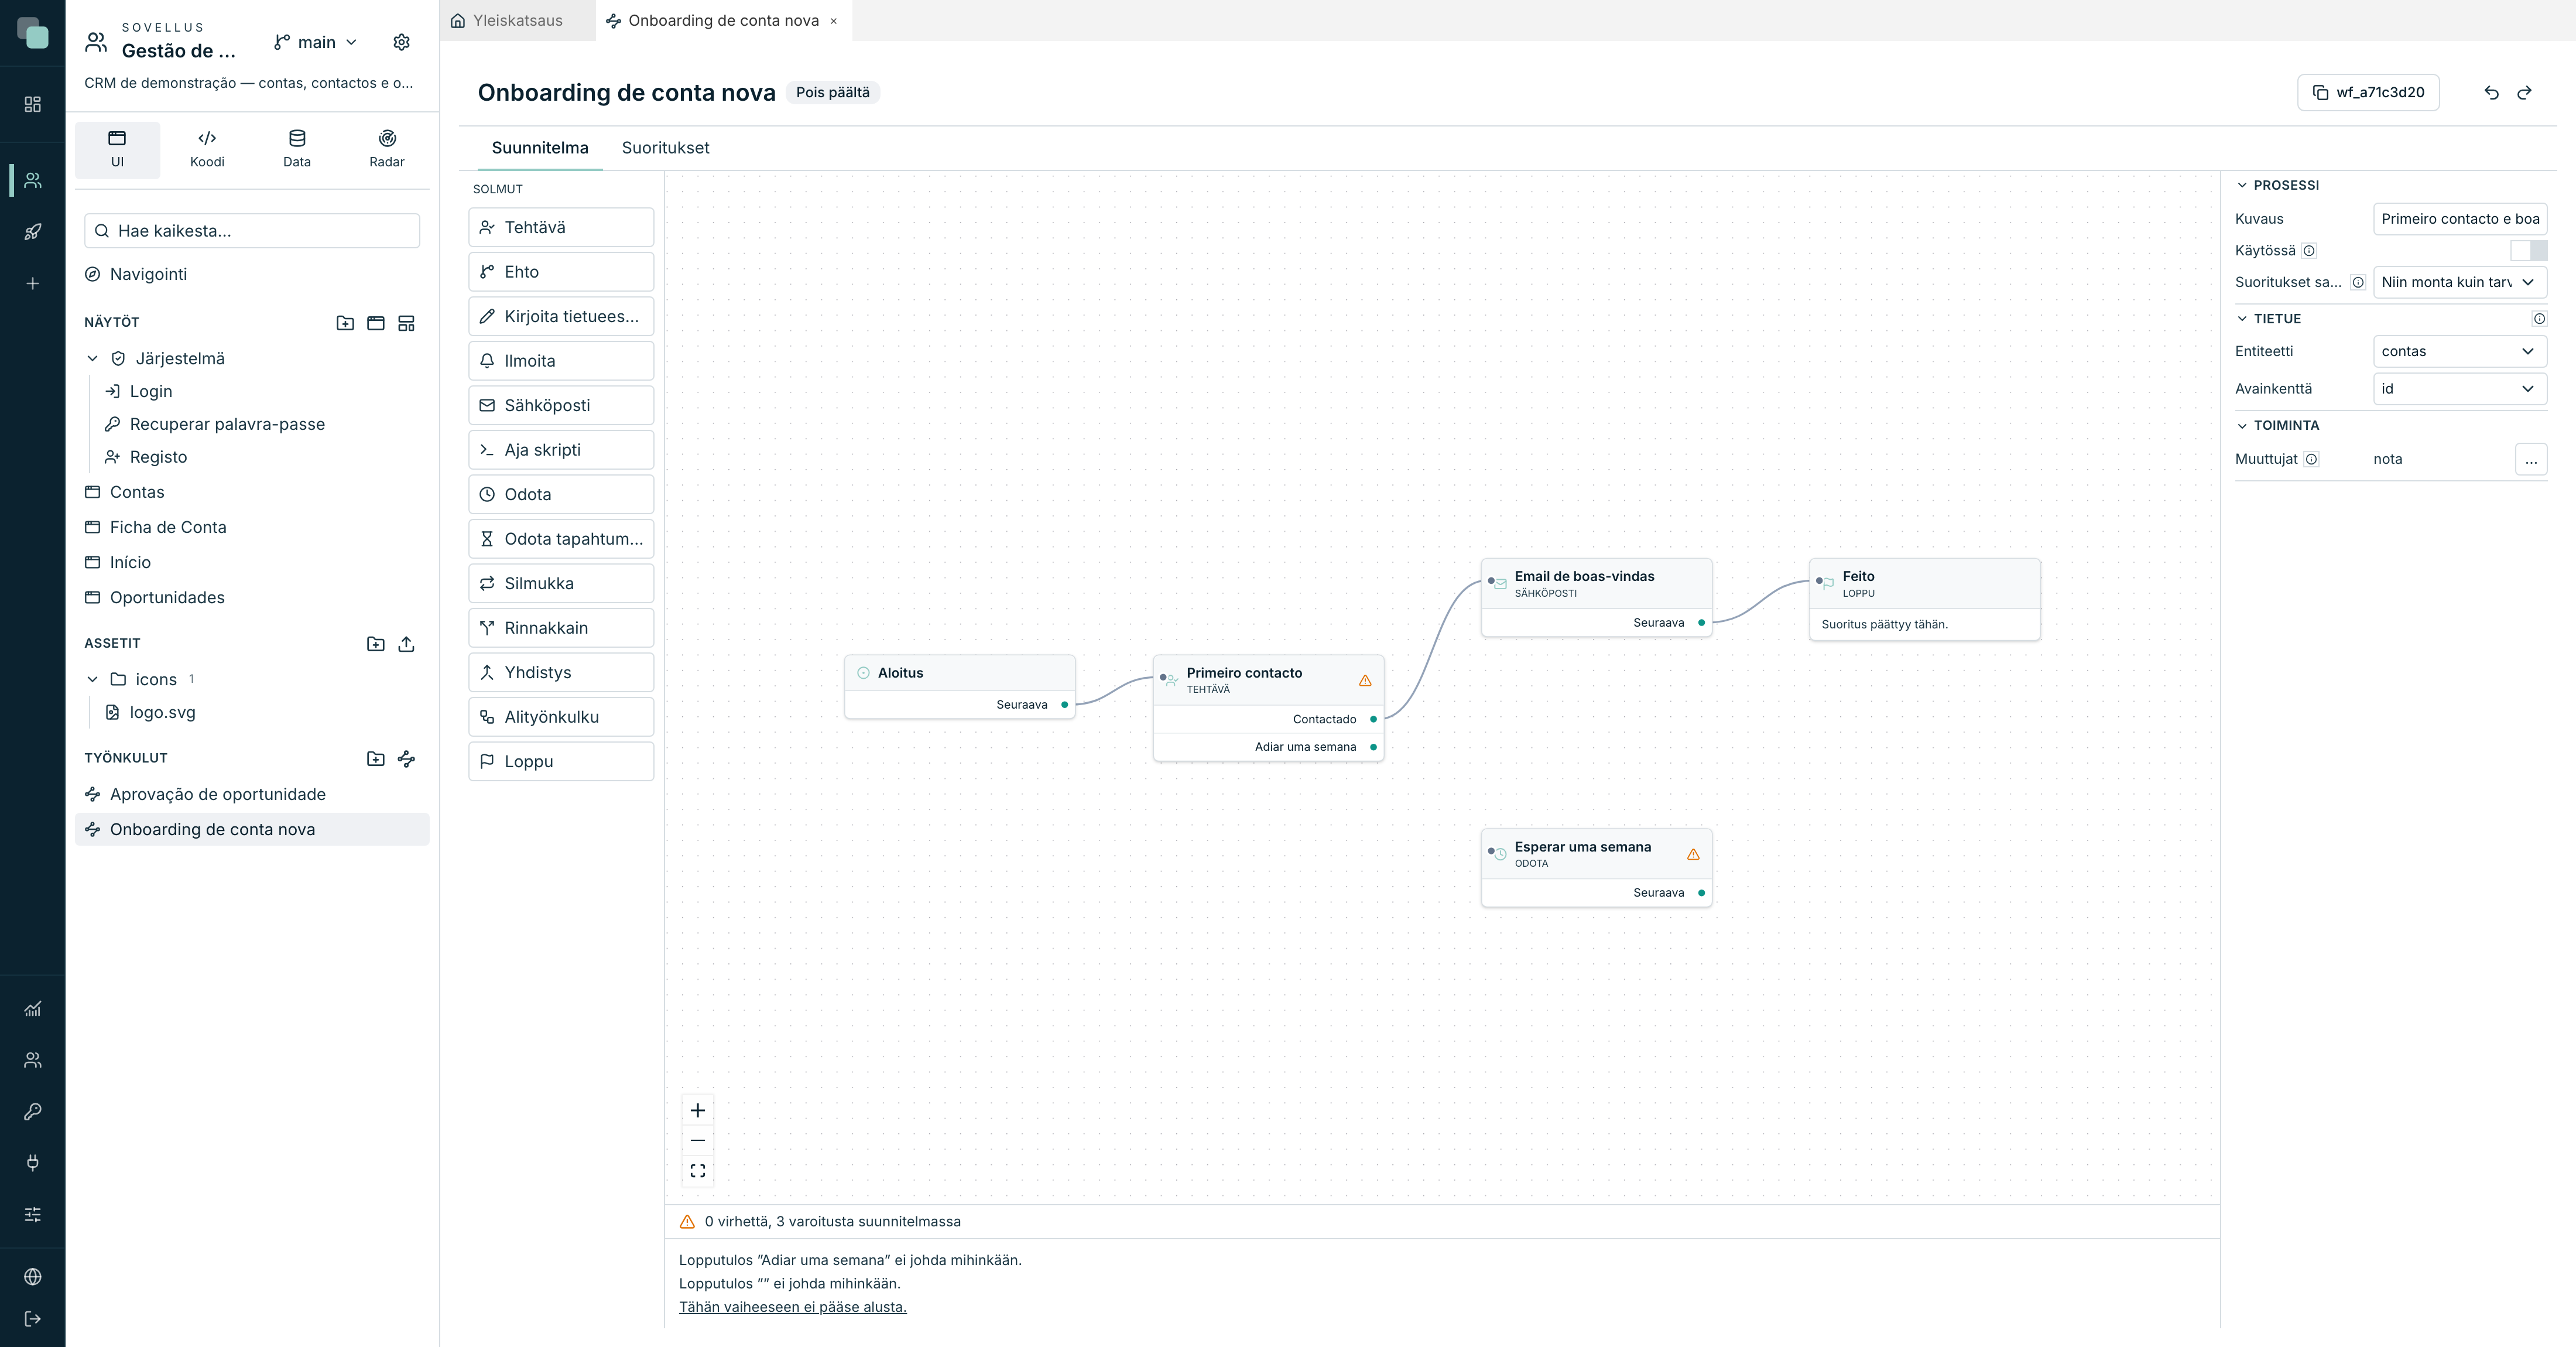Click the zoom in plus button on canvas
Image resolution: width=2576 pixels, height=1347 pixels.
[698, 1110]
